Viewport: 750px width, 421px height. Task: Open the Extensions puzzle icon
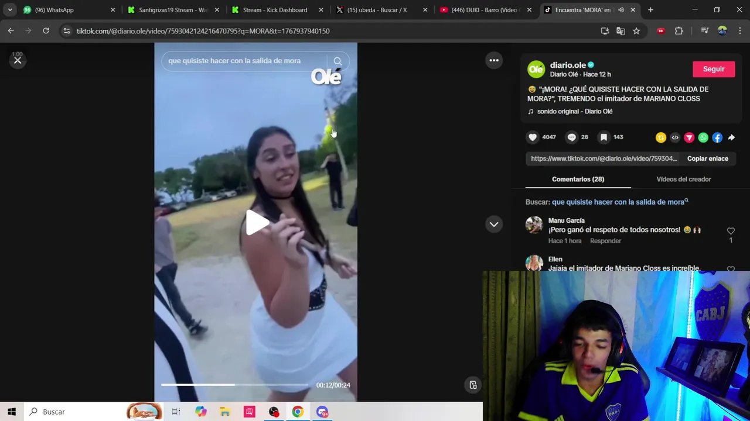[679, 31]
